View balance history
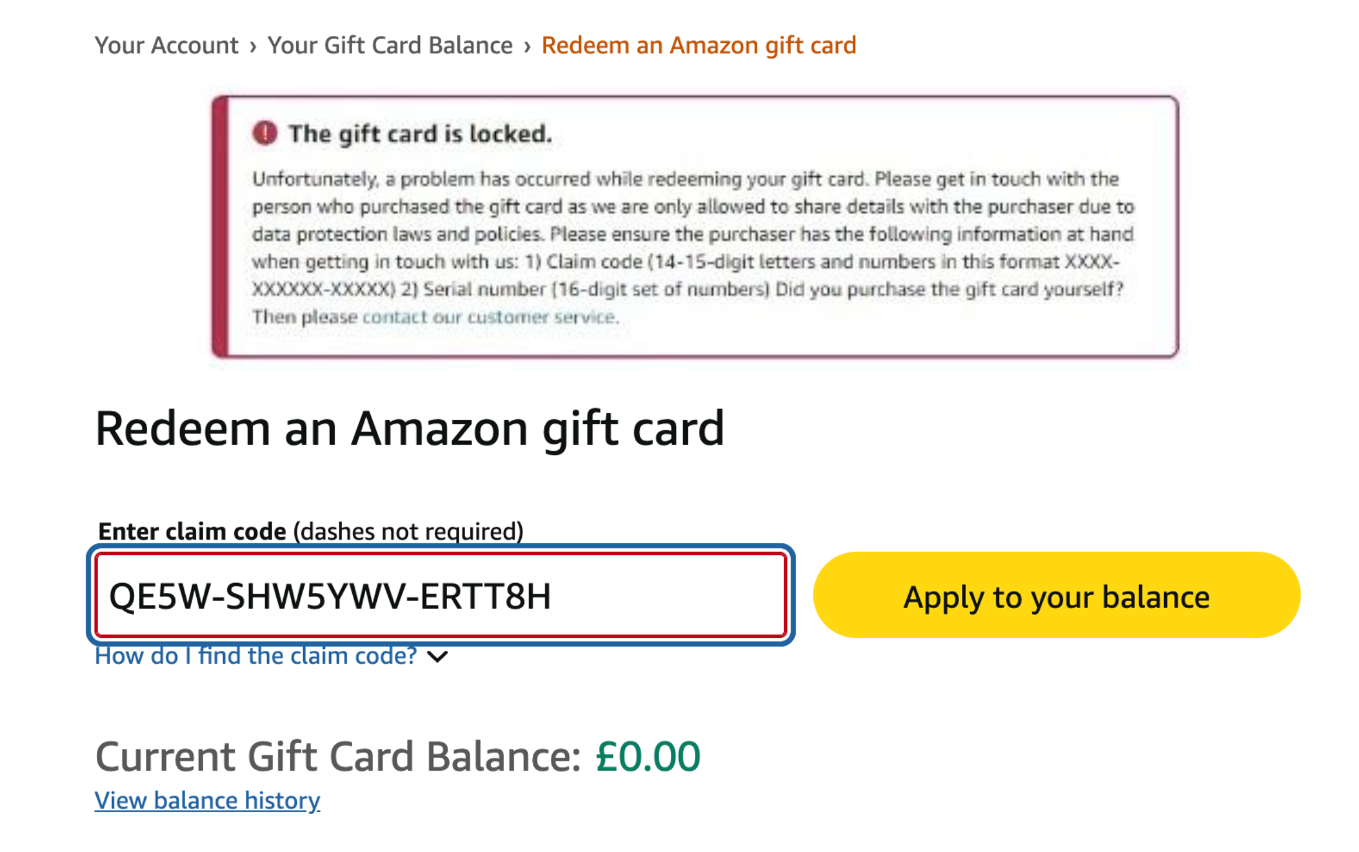Image resolution: width=1359 pixels, height=852 pixels. click(207, 800)
